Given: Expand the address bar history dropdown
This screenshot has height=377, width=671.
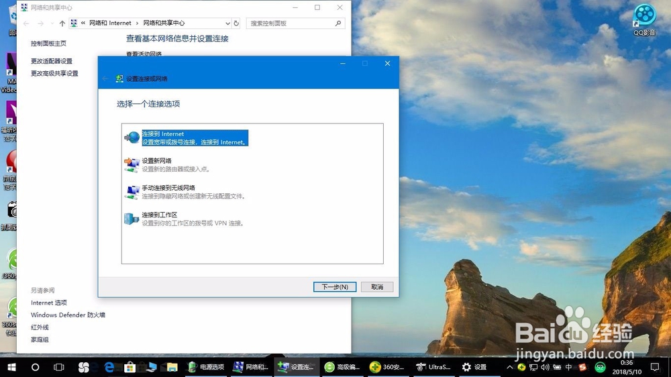Looking at the screenshot, I should [227, 23].
